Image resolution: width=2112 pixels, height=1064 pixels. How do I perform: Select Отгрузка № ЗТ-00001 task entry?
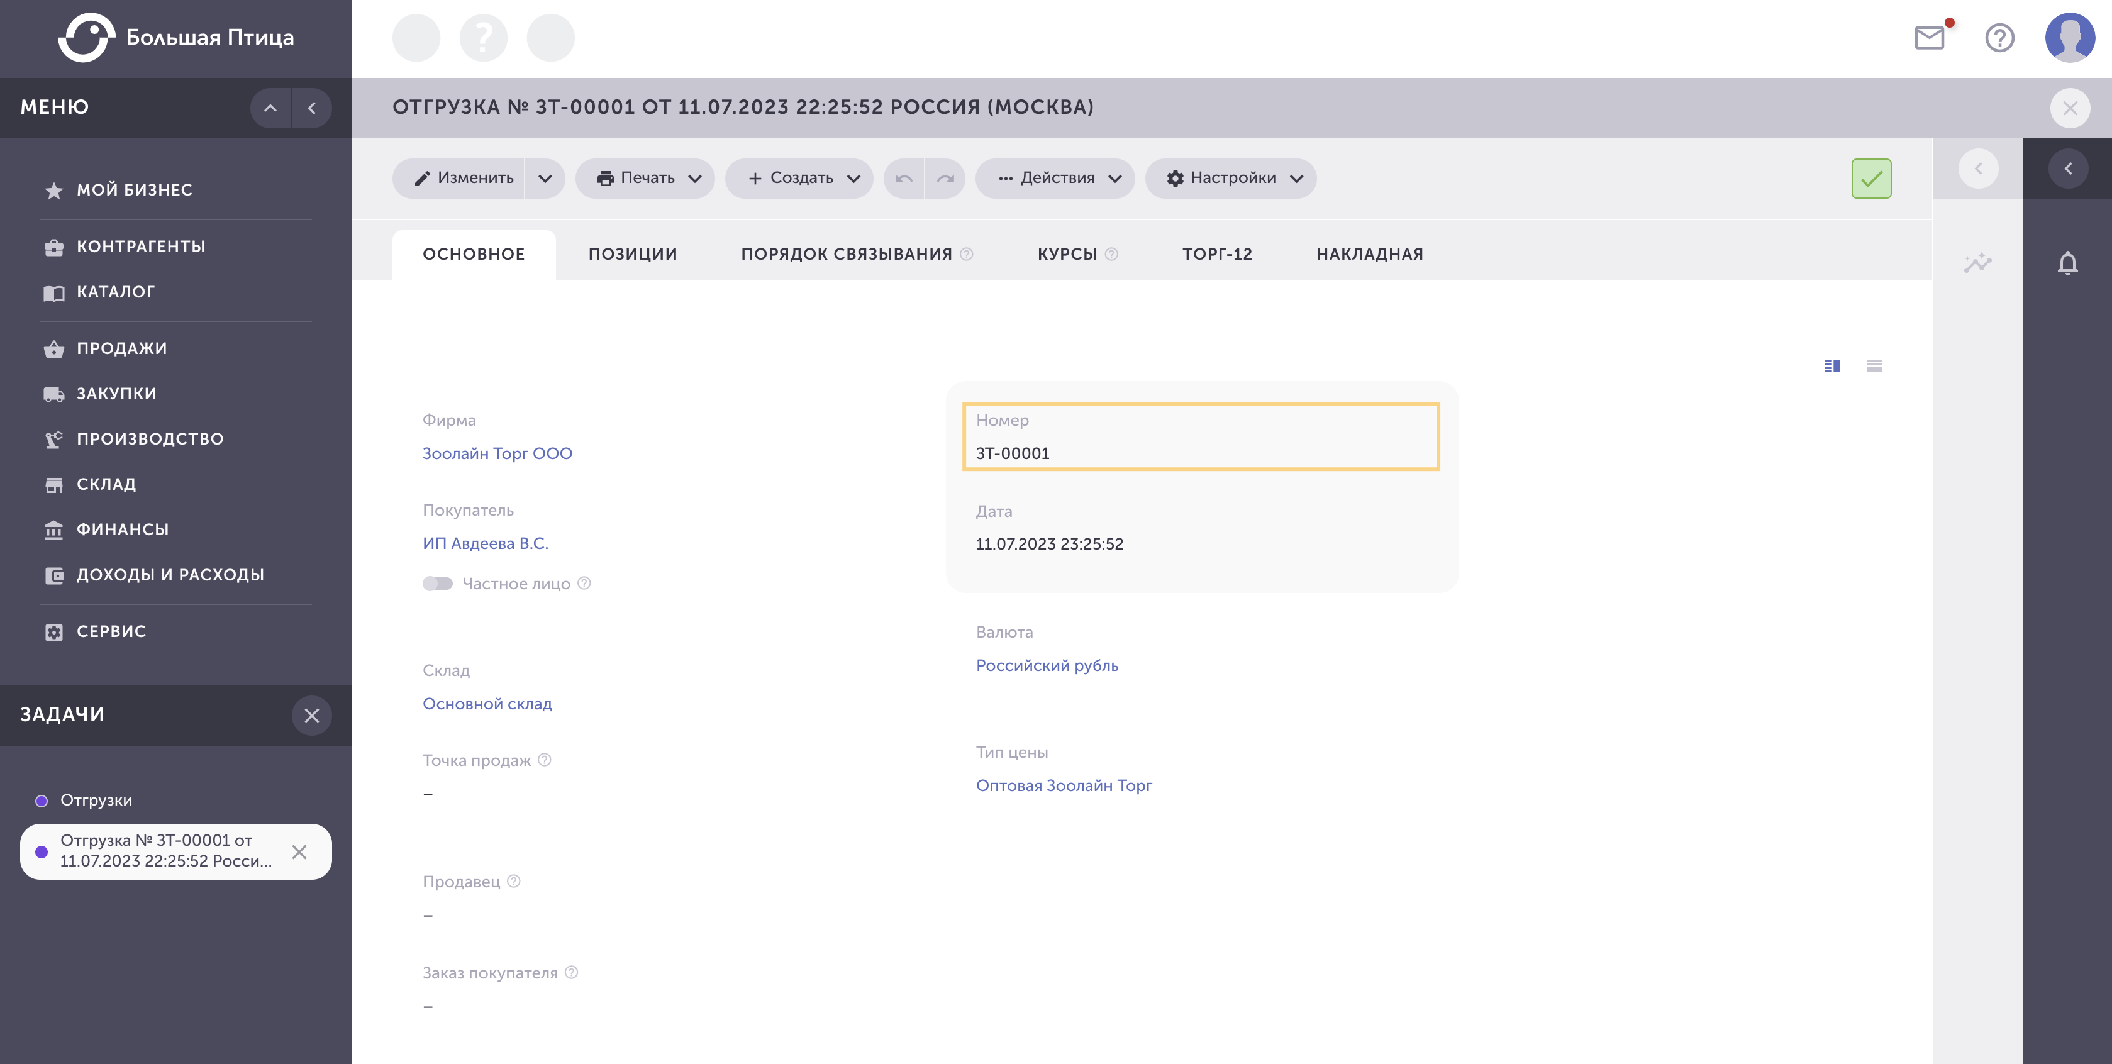[175, 851]
